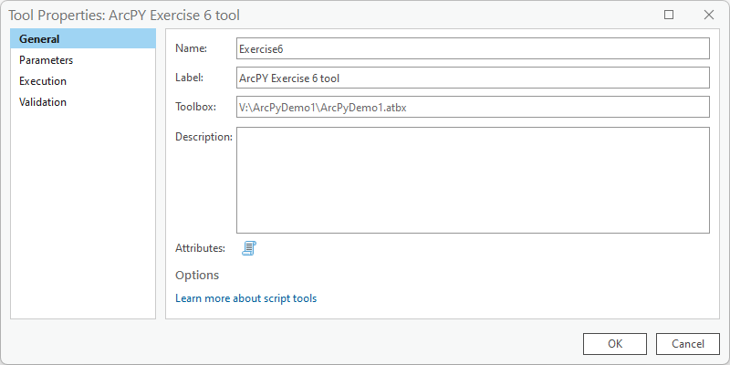Click the Toolbox path field

(x=472, y=107)
